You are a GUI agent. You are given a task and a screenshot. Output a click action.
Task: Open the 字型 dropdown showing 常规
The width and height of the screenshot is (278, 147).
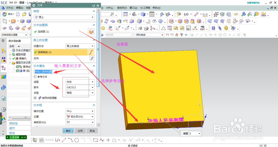click(80, 93)
